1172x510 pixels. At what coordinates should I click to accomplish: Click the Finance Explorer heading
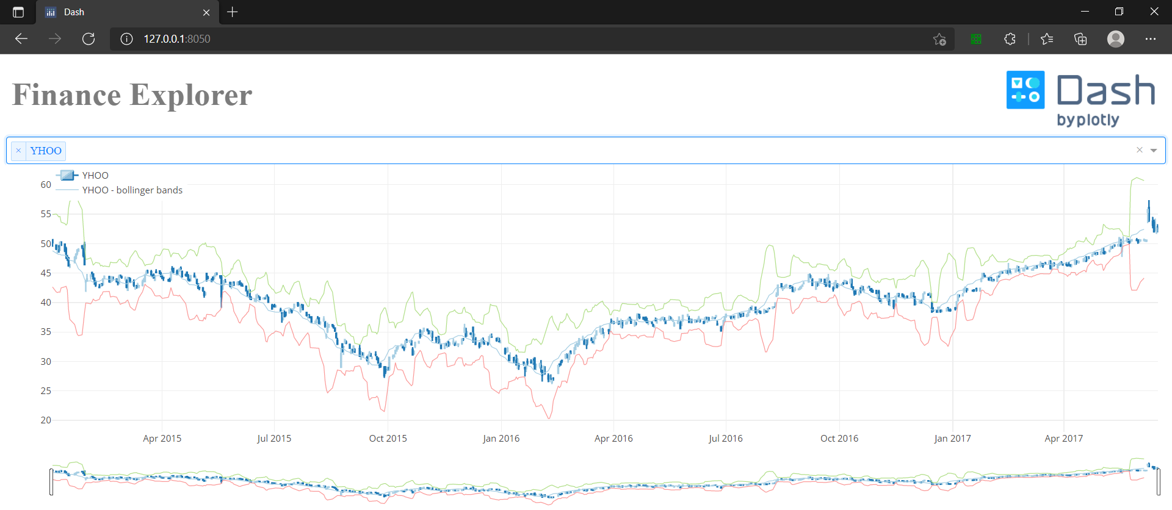(132, 95)
